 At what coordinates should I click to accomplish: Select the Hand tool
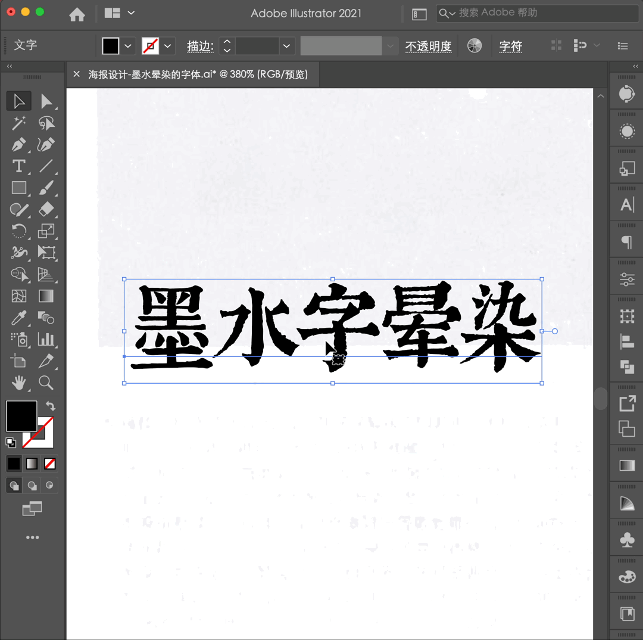(x=18, y=383)
